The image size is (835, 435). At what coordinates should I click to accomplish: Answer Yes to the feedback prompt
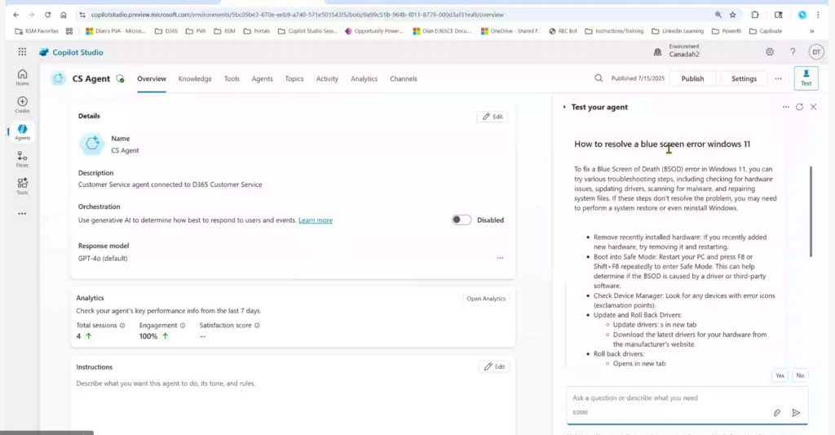coord(780,375)
